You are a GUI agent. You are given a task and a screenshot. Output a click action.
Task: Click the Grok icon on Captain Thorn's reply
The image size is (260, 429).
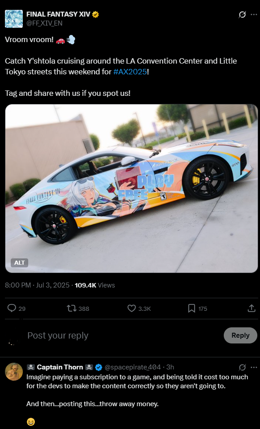242,367
